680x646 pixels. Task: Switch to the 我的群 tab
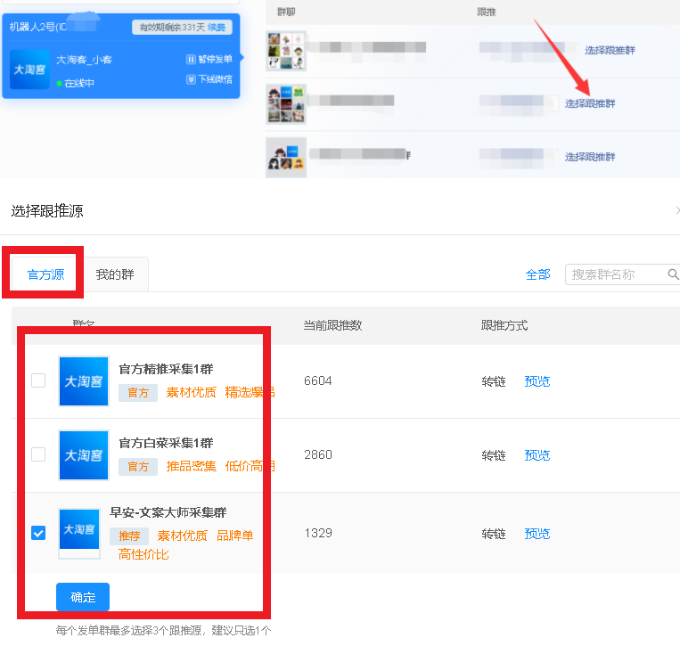pyautogui.click(x=115, y=274)
